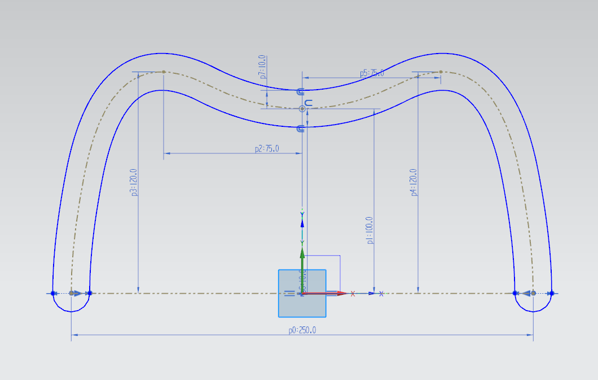Click the tangent constraint symbol beside center point
598x380 pixels.
[x=309, y=103]
